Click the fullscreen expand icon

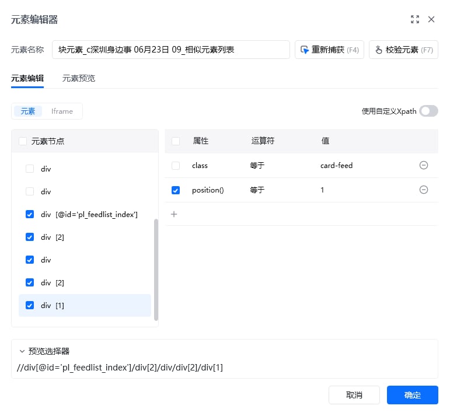[415, 19]
